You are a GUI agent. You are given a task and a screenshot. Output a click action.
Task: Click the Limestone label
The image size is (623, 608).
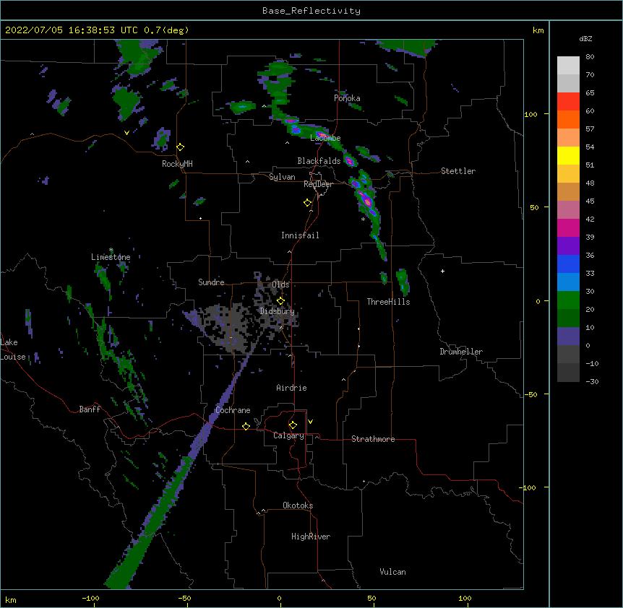point(111,257)
